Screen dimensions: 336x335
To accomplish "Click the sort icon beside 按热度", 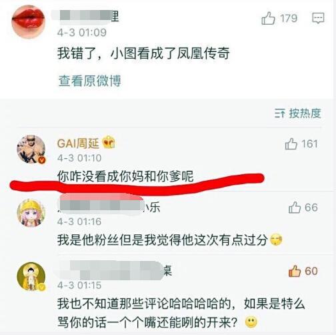I will tap(279, 113).
